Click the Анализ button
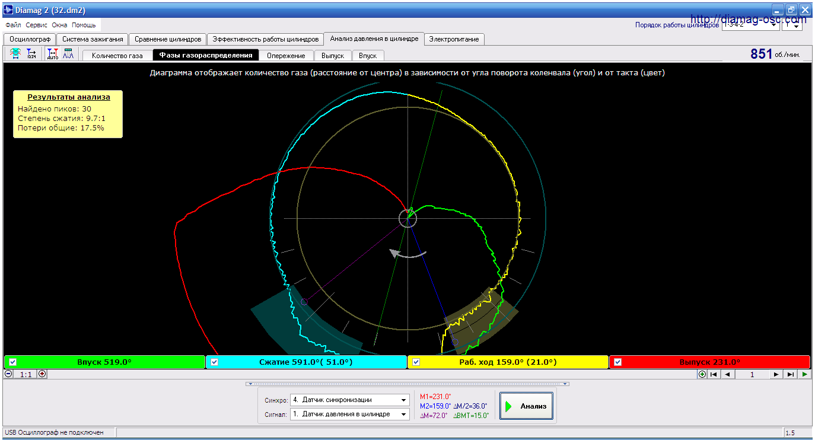The width and height of the screenshot is (815, 440). (x=526, y=406)
